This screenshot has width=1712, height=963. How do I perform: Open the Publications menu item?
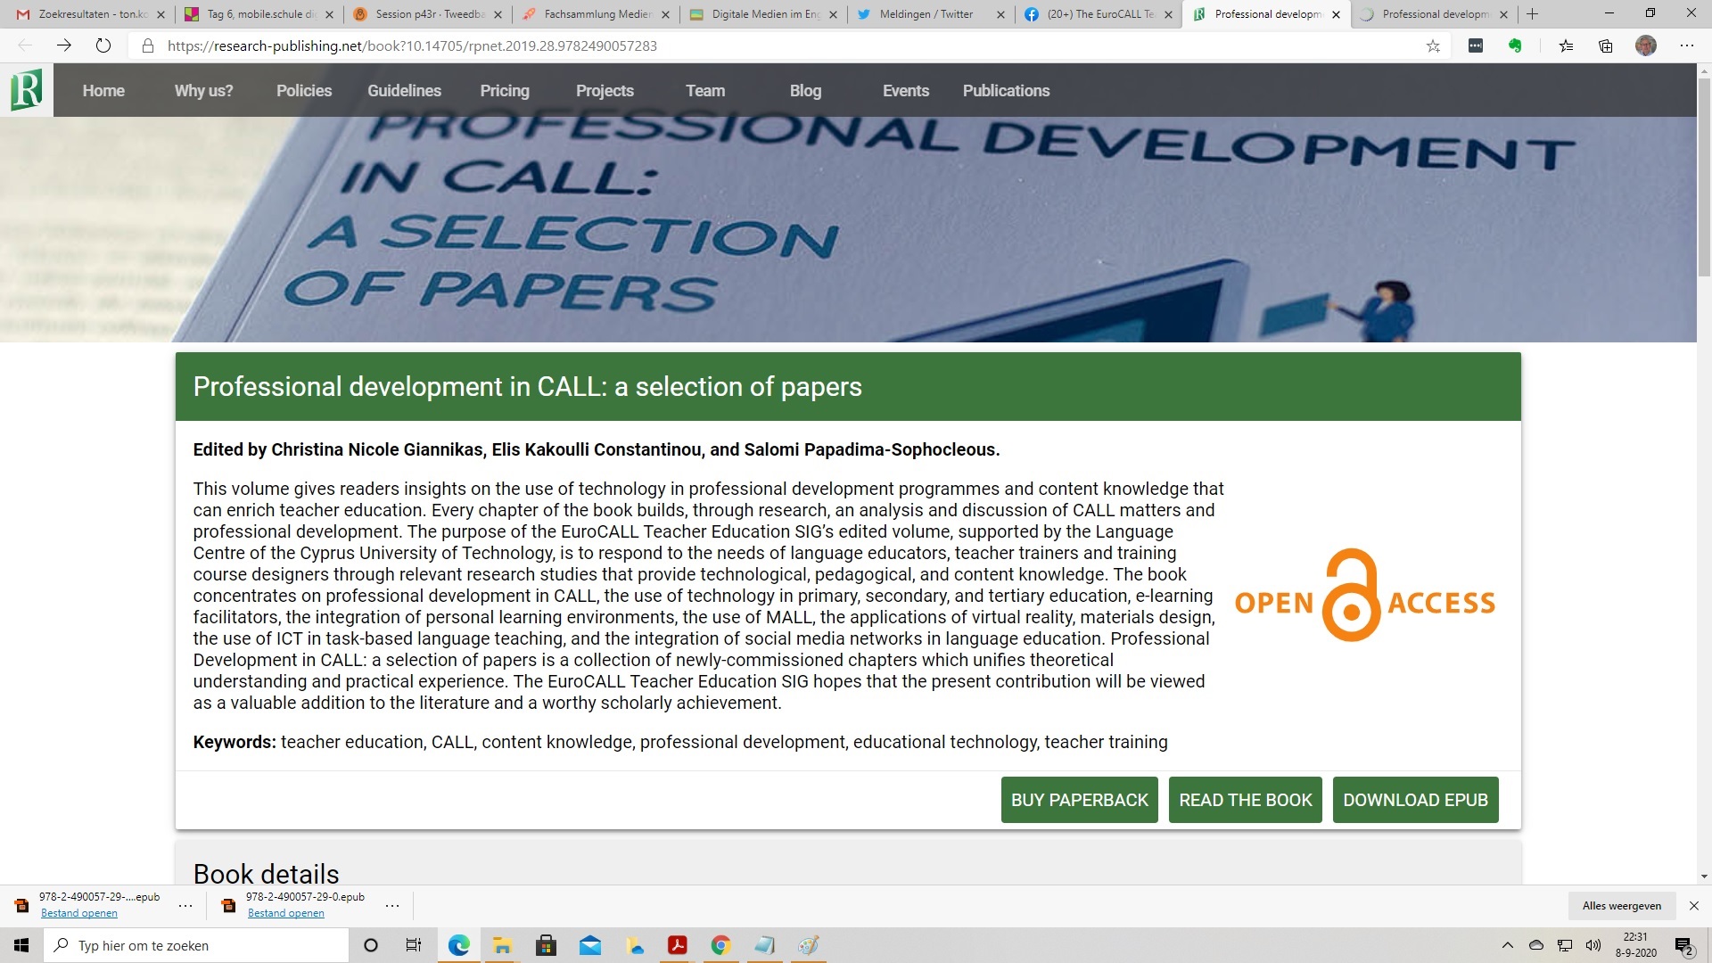click(x=1006, y=90)
